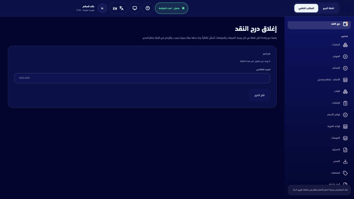354x199 pixels.
Task: Open help question mark icon
Action: tap(148, 8)
